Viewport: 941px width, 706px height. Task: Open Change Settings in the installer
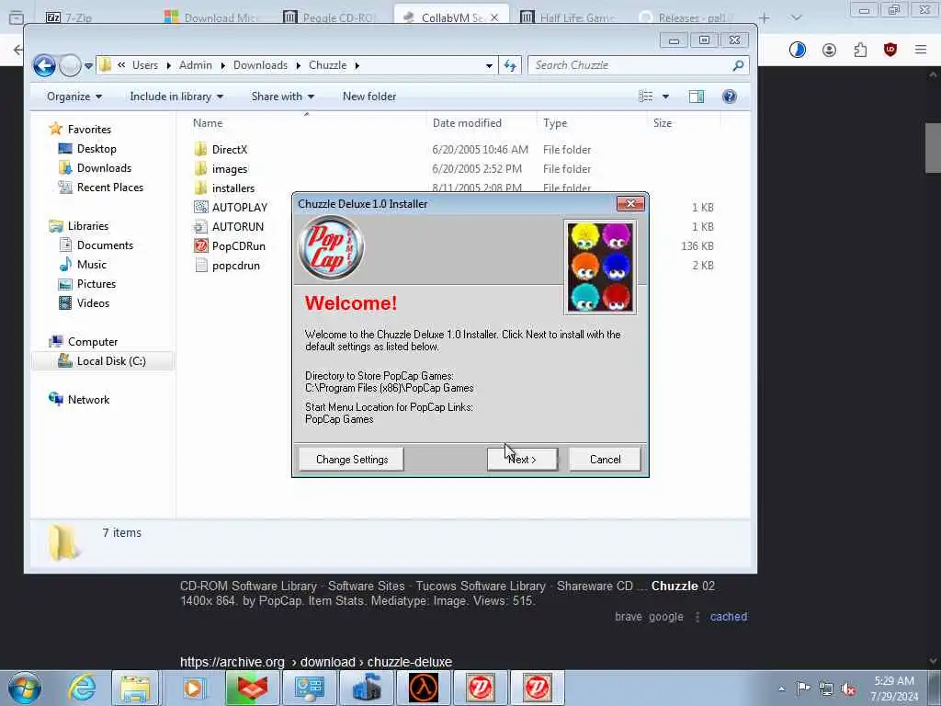(x=352, y=460)
